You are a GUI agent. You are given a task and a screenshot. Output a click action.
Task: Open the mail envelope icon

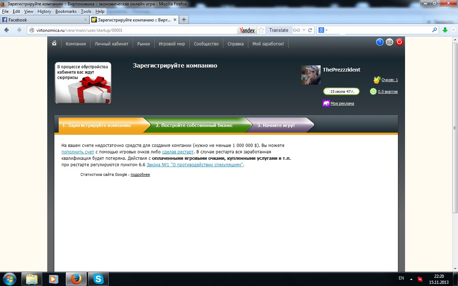pyautogui.click(x=390, y=42)
